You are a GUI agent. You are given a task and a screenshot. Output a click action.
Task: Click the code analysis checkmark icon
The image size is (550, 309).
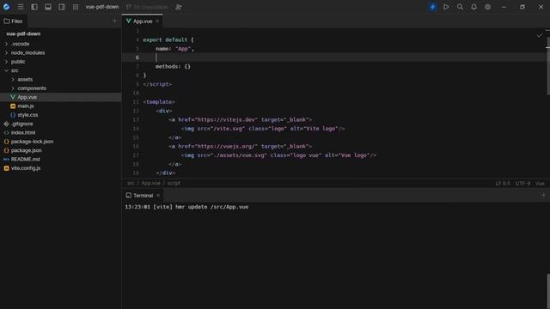pos(539,35)
